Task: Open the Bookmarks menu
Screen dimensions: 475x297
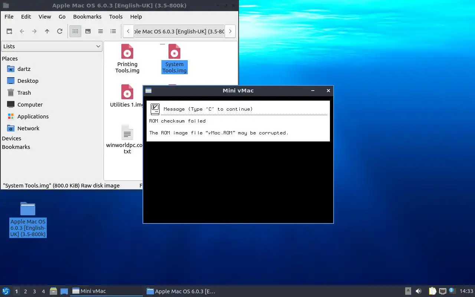Action: coord(87,17)
